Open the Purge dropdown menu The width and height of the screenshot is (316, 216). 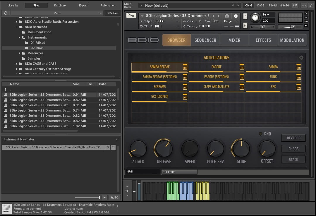pos(231,21)
